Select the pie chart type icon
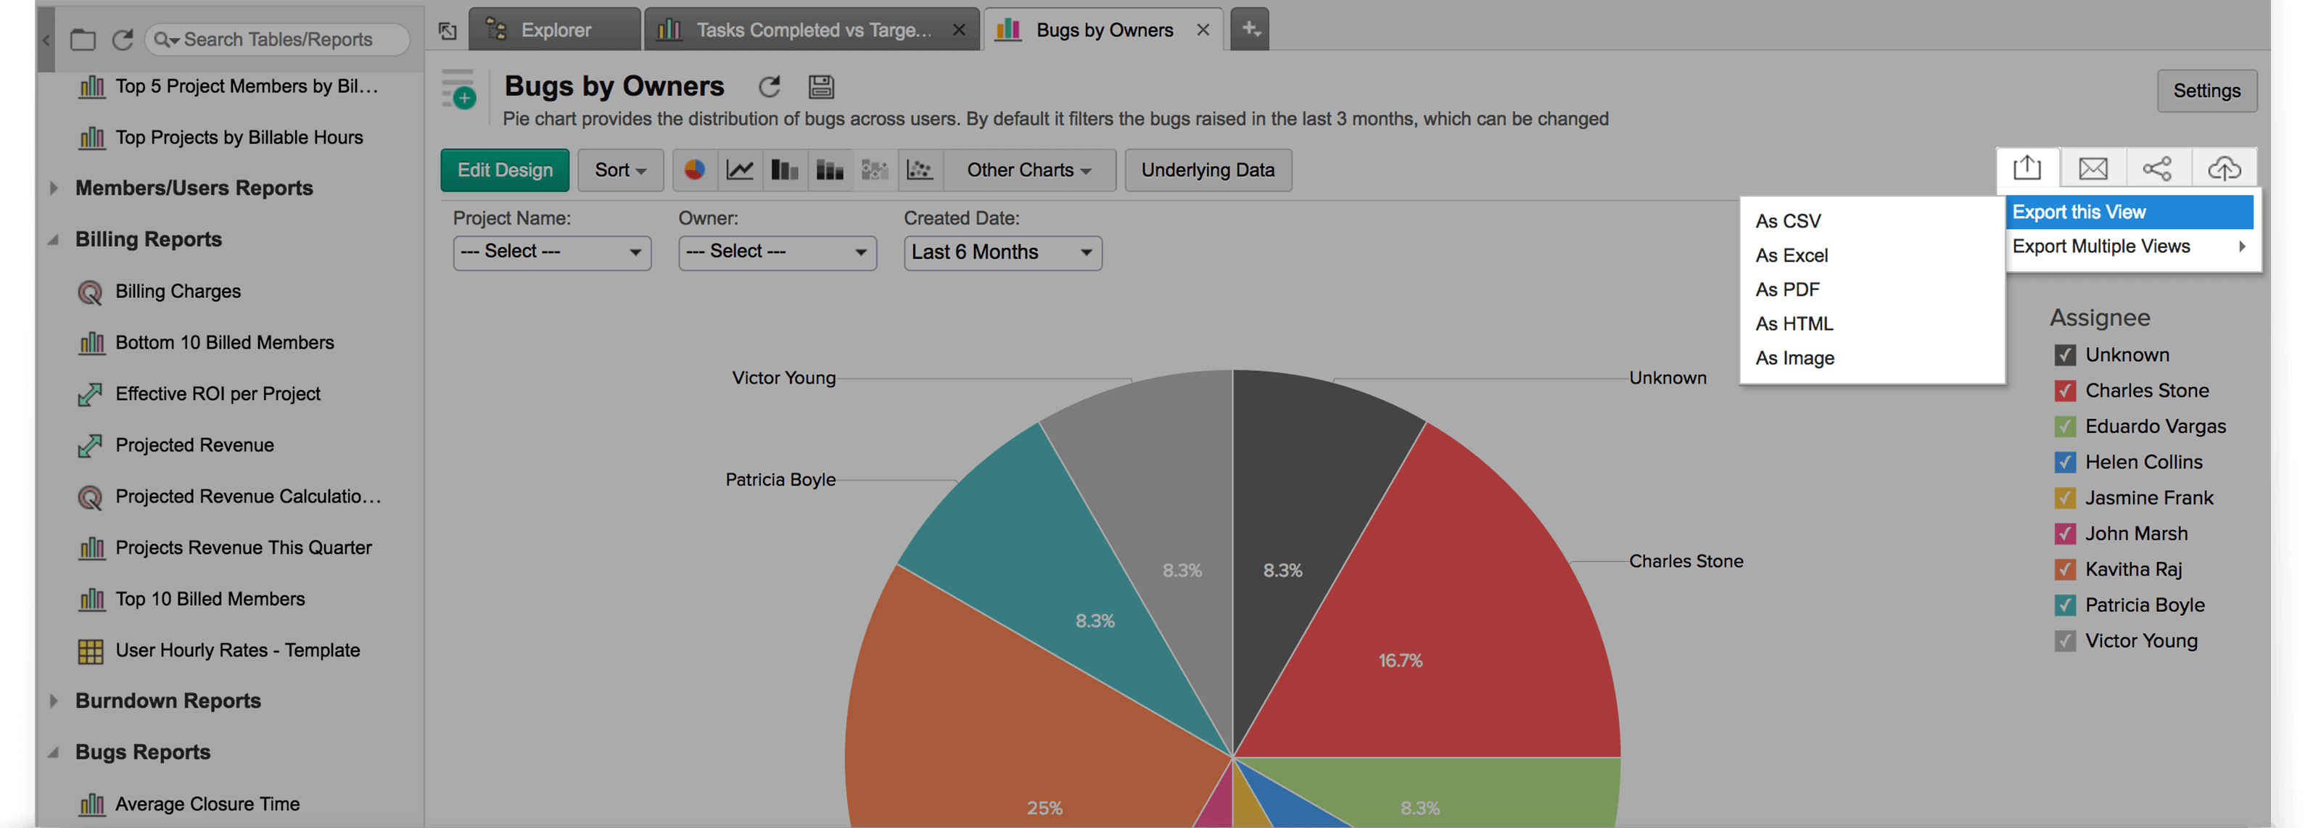The image size is (2321, 828). point(694,170)
